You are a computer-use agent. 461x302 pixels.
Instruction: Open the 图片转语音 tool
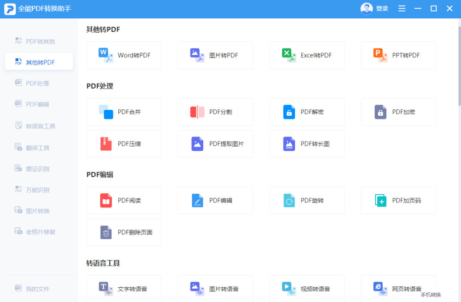pos(215,289)
